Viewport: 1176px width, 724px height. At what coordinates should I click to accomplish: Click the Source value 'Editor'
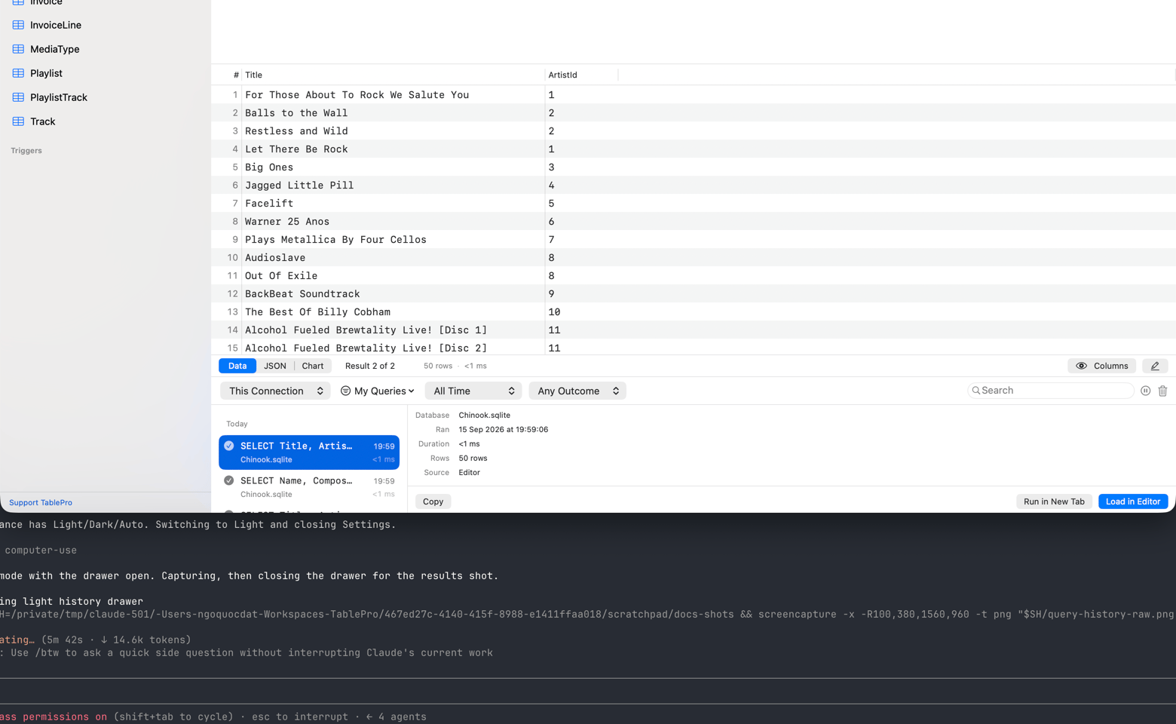(x=469, y=473)
